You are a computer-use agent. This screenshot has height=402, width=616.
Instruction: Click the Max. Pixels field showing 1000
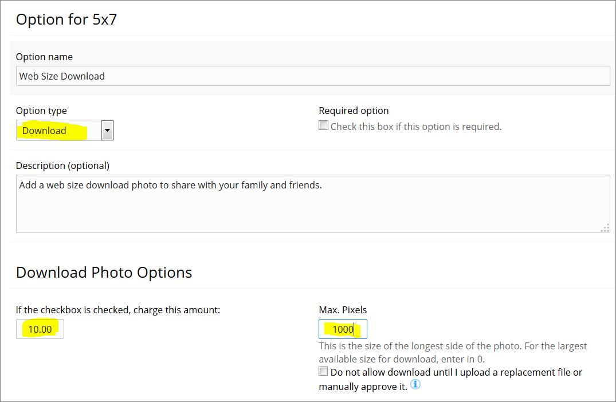point(343,329)
